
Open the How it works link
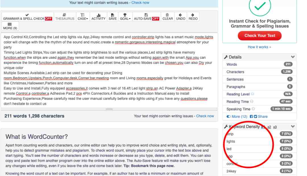(259, 47)
